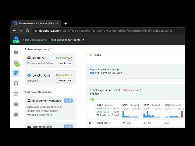Open the Terminal sidebar icon
Image resolution: width=195 pixels, height=146 pixels.
pos(16,94)
